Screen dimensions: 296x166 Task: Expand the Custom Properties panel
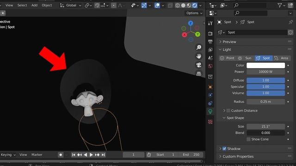[x=255, y=156]
